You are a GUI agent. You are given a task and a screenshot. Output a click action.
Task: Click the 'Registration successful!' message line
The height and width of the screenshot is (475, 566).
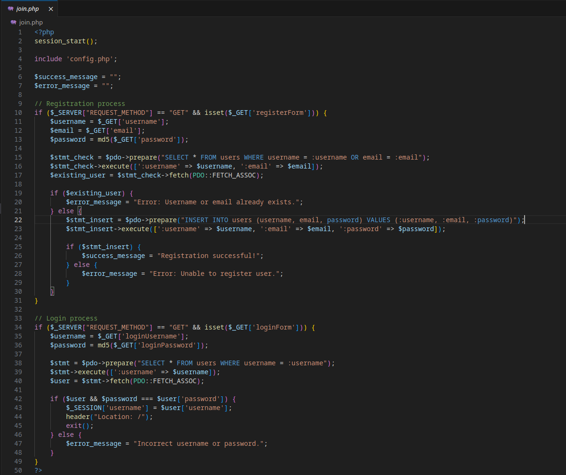click(173, 256)
